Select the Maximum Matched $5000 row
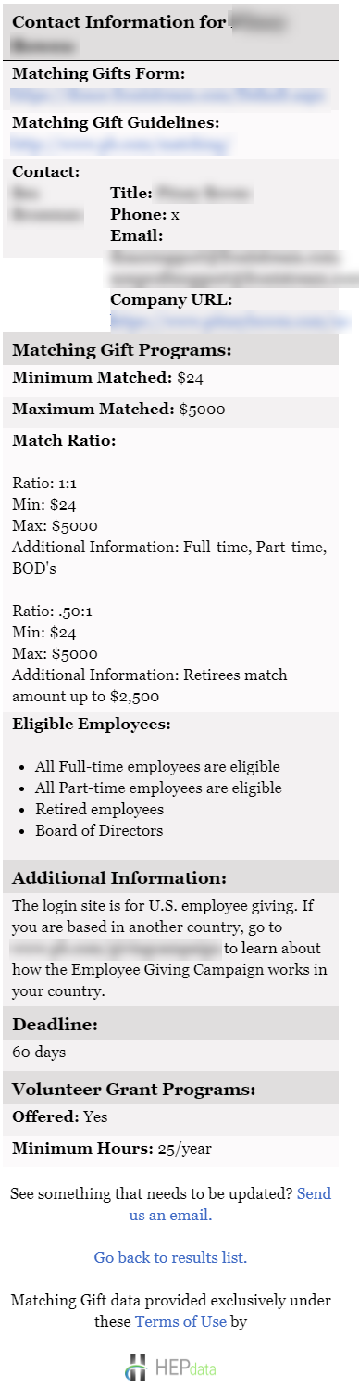This screenshot has height=1387, width=359. point(170,410)
